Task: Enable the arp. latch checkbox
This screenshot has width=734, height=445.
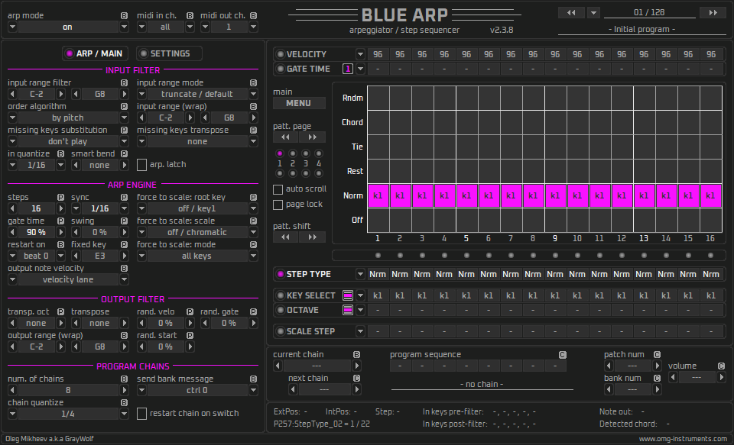Action: click(142, 165)
